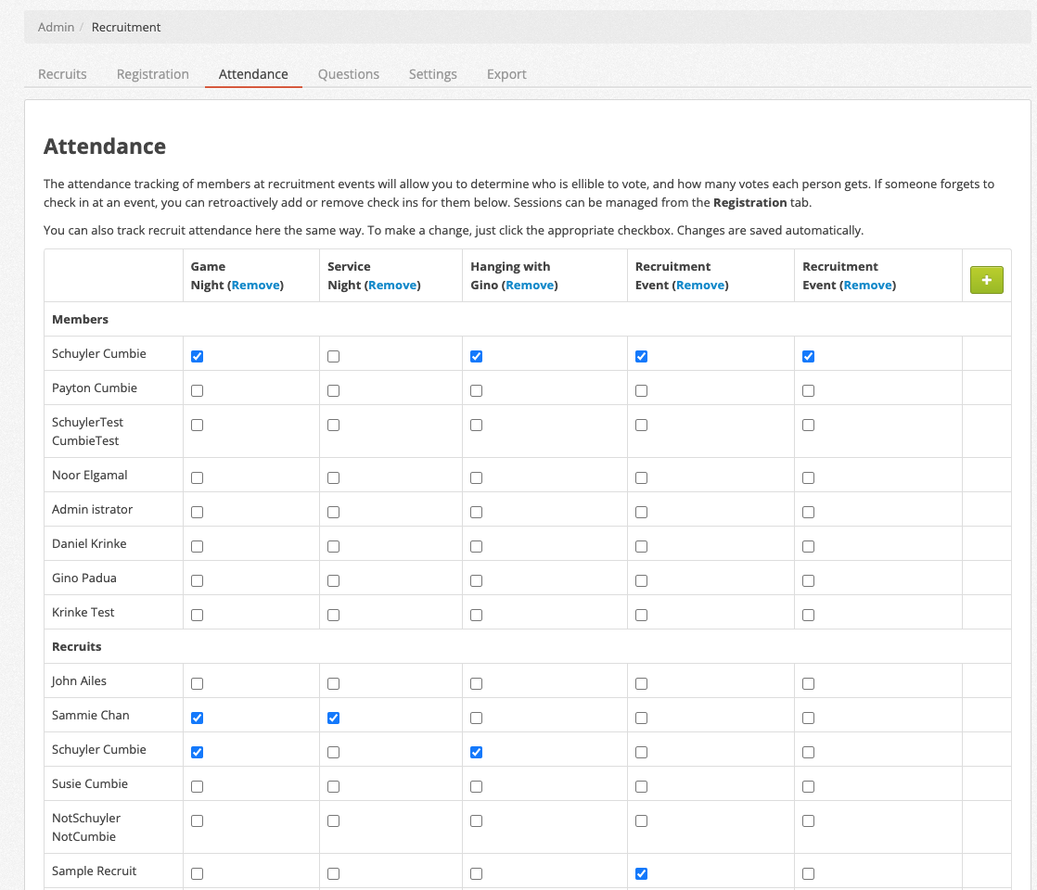Check Service Night for Gino Padua
This screenshot has height=890, width=1037.
click(x=333, y=580)
